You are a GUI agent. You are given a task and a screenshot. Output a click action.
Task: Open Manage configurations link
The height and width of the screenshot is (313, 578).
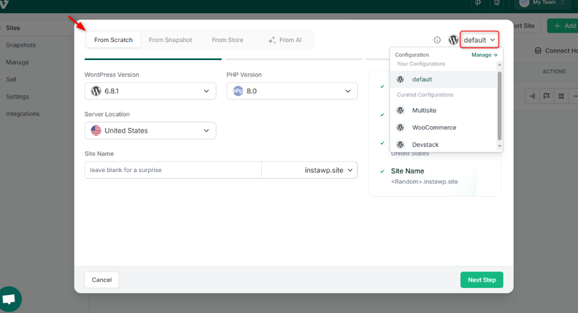[484, 55]
